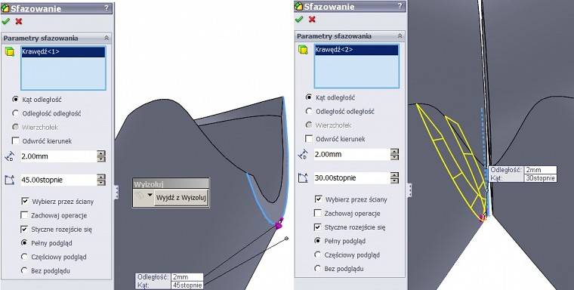Accept left chamfer with green checkmark
Image resolution: width=574 pixels, height=290 pixels.
click(x=5, y=21)
